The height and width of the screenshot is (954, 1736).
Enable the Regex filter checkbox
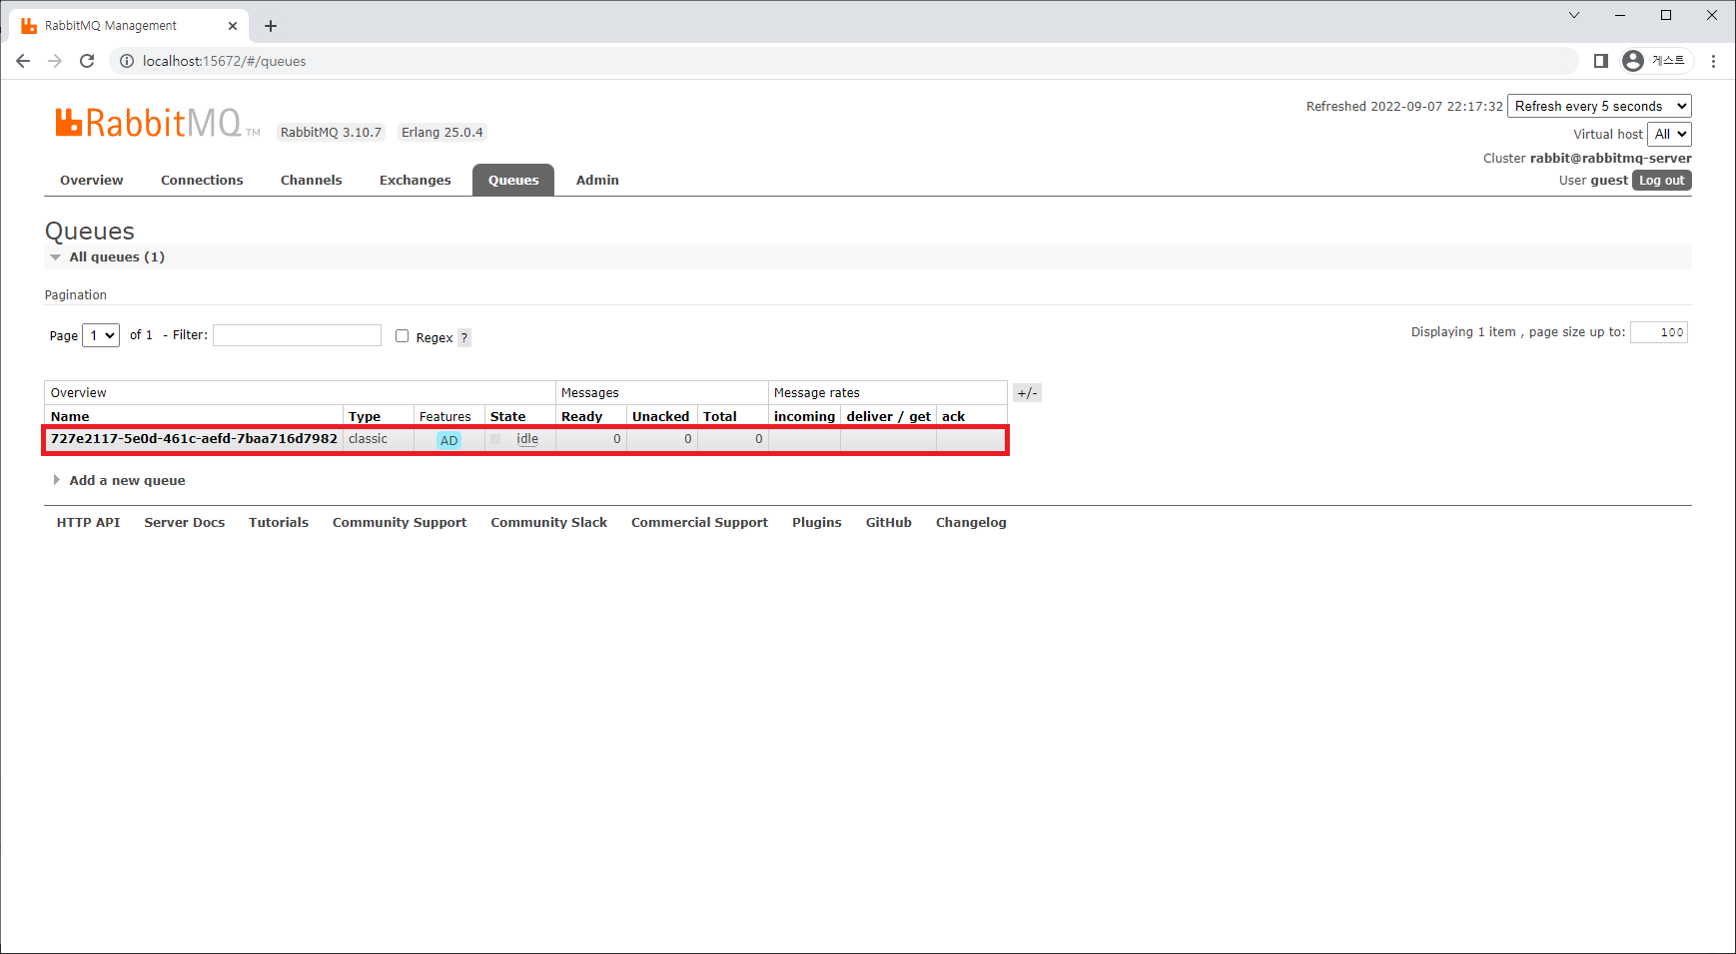402,335
